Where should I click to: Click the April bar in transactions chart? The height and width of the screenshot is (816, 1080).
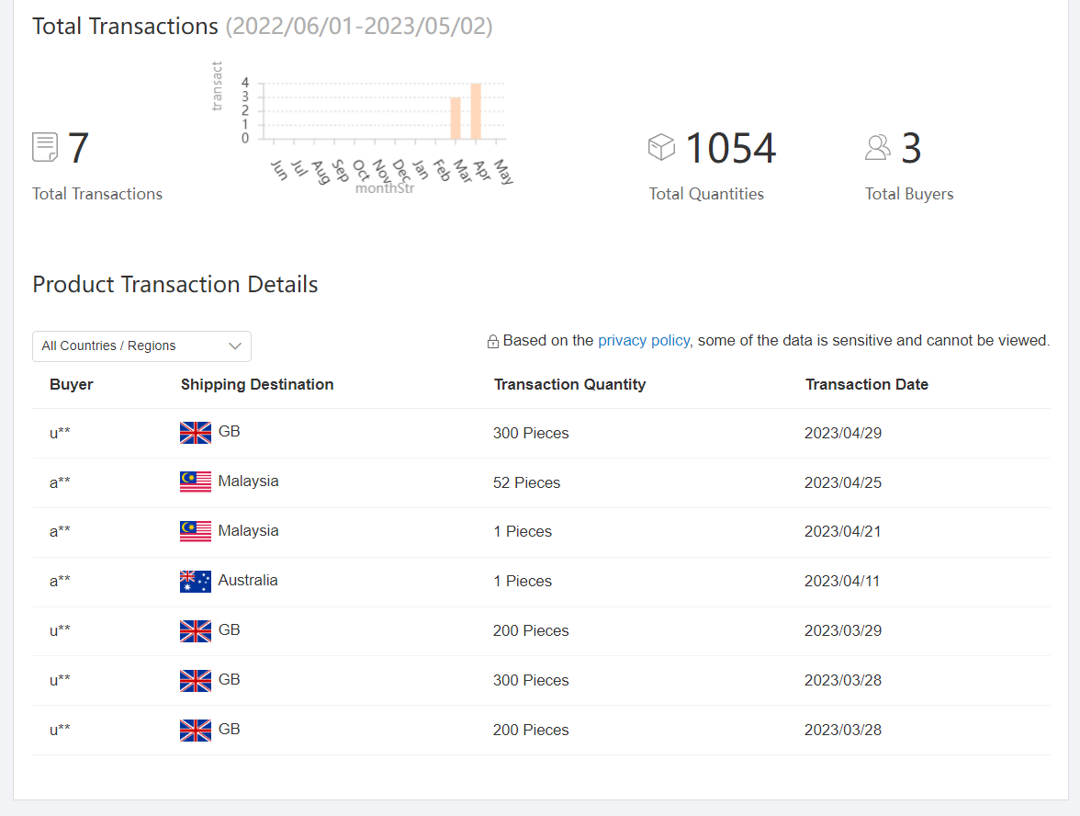pos(476,111)
